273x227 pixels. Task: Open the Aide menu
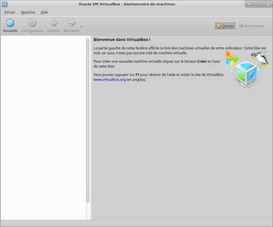tap(44, 12)
